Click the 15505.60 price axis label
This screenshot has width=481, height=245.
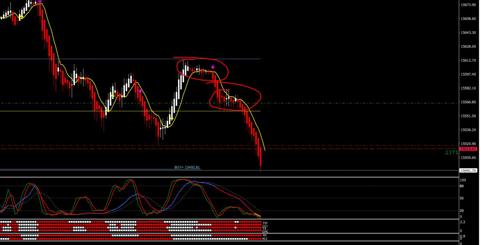pyautogui.click(x=468, y=157)
